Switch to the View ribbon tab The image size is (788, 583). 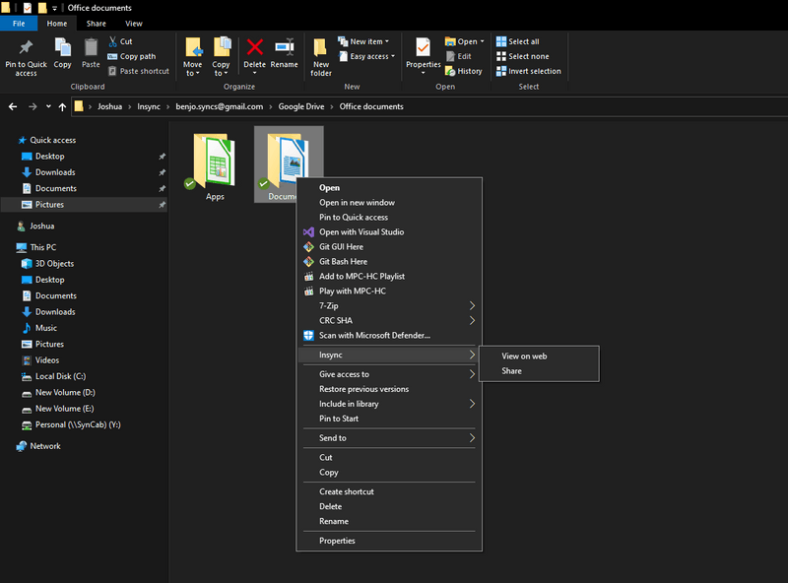[134, 23]
